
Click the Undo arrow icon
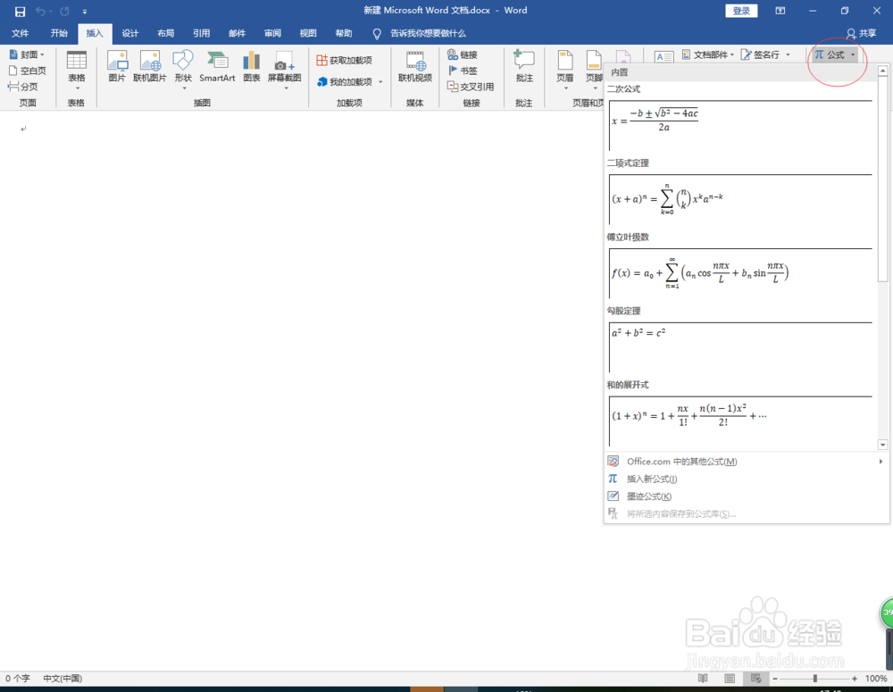click(40, 12)
